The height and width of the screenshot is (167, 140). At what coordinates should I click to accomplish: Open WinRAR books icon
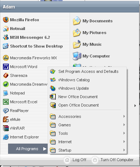click(x=6, y=128)
